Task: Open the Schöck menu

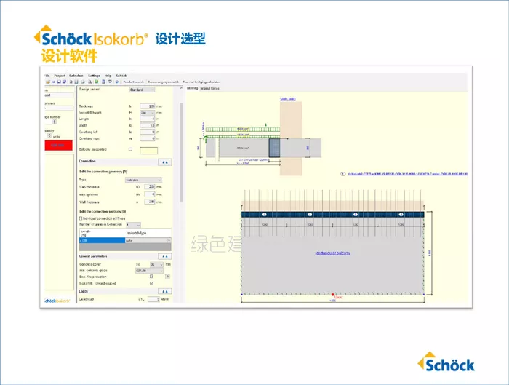Action: point(121,76)
